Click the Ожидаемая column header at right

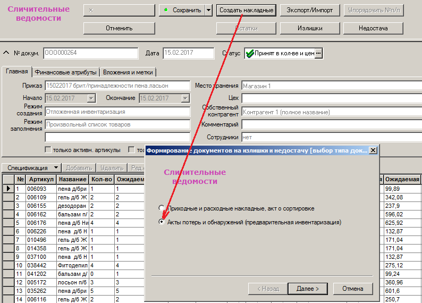[x=402, y=179]
